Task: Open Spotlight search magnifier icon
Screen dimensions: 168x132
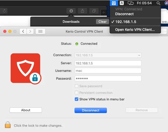Action: pos(158,3)
